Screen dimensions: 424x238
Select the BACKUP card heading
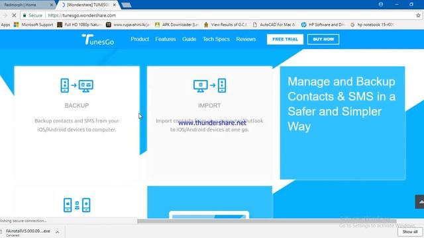(x=77, y=106)
